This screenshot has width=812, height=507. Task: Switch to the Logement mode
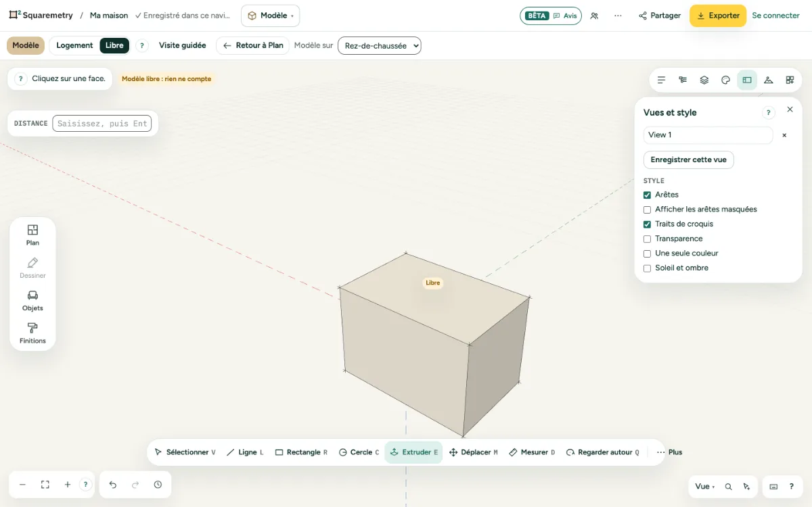(x=74, y=45)
